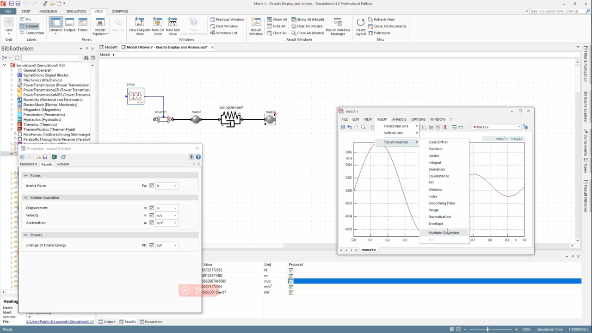Screen dimensions: 592x333
Task: Click Windows List in the ribbon
Action: (224, 33)
